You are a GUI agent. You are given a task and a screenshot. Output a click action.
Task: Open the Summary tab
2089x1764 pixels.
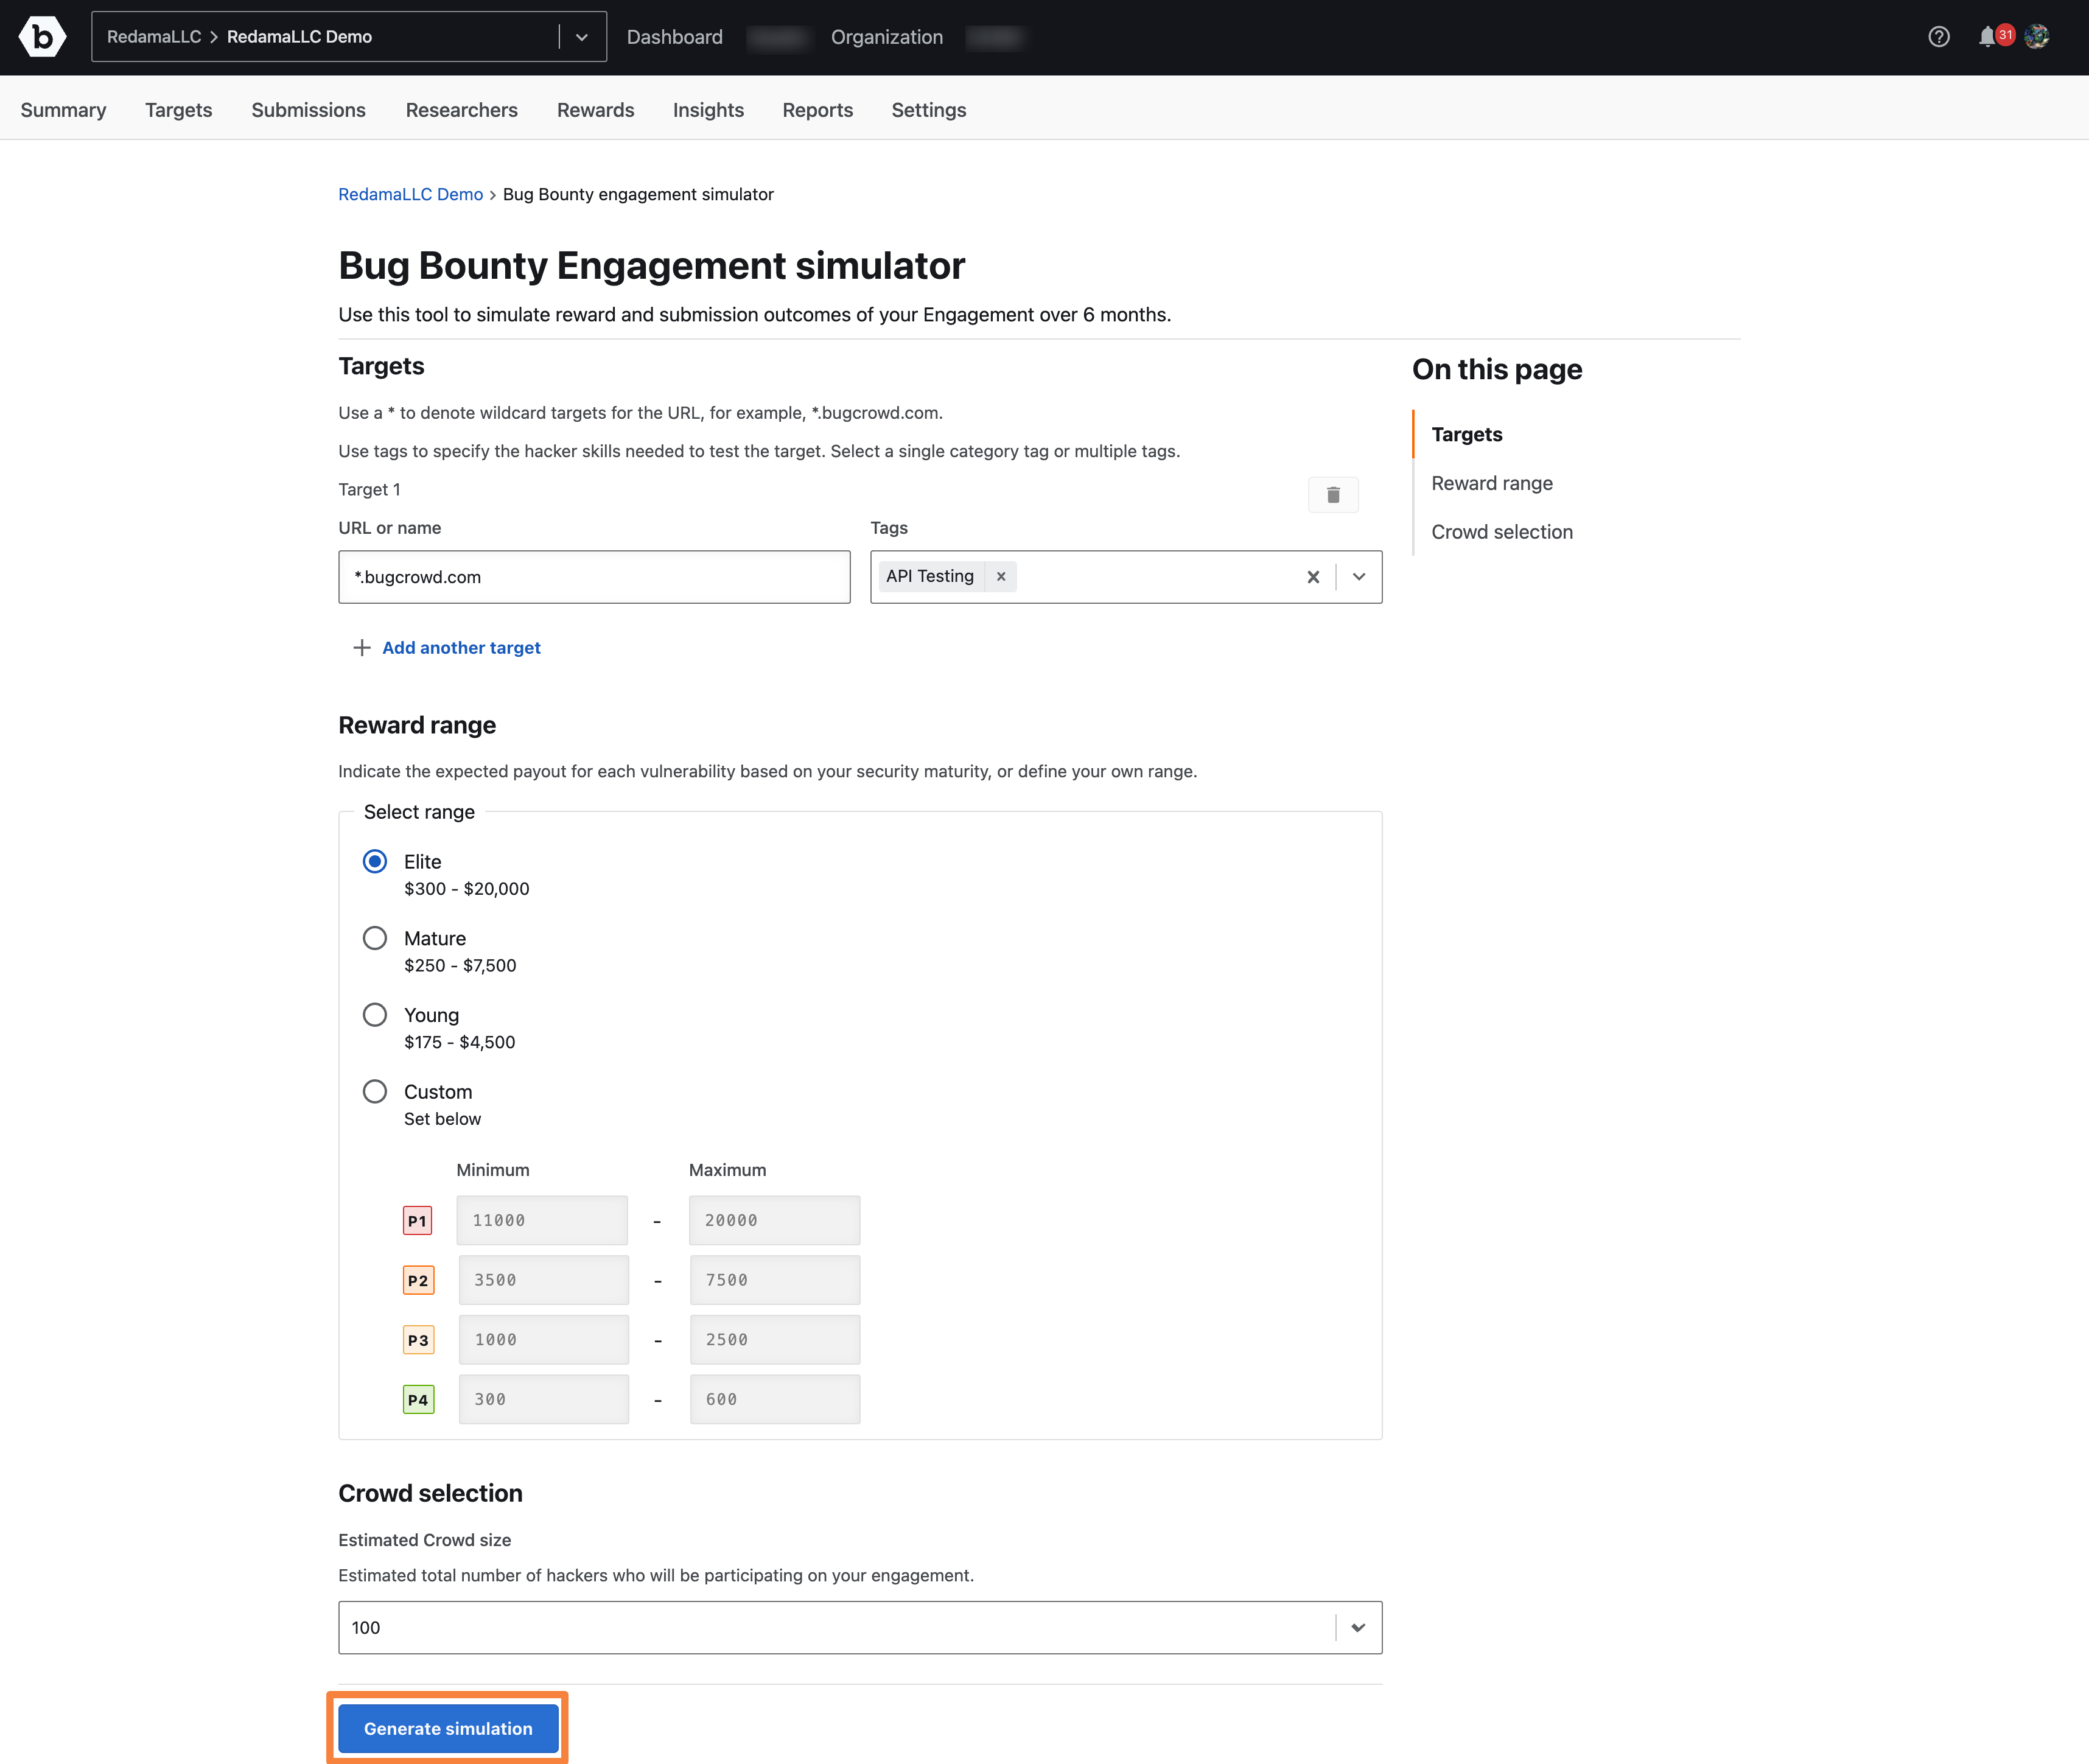click(63, 110)
